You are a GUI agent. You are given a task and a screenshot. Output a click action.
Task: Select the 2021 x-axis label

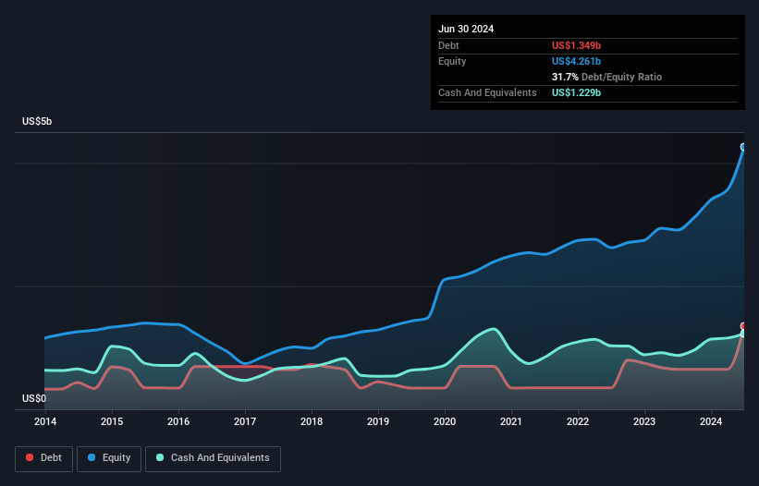511,421
